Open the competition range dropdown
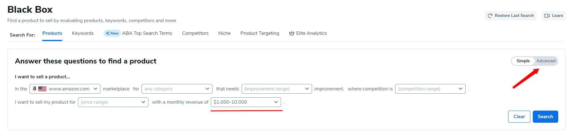 click(430, 89)
